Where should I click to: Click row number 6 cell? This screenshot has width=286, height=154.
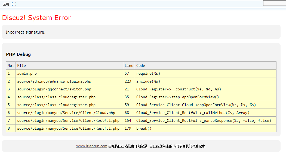tap(11, 113)
